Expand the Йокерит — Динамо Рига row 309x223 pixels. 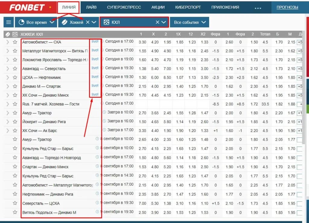pos(8,122)
